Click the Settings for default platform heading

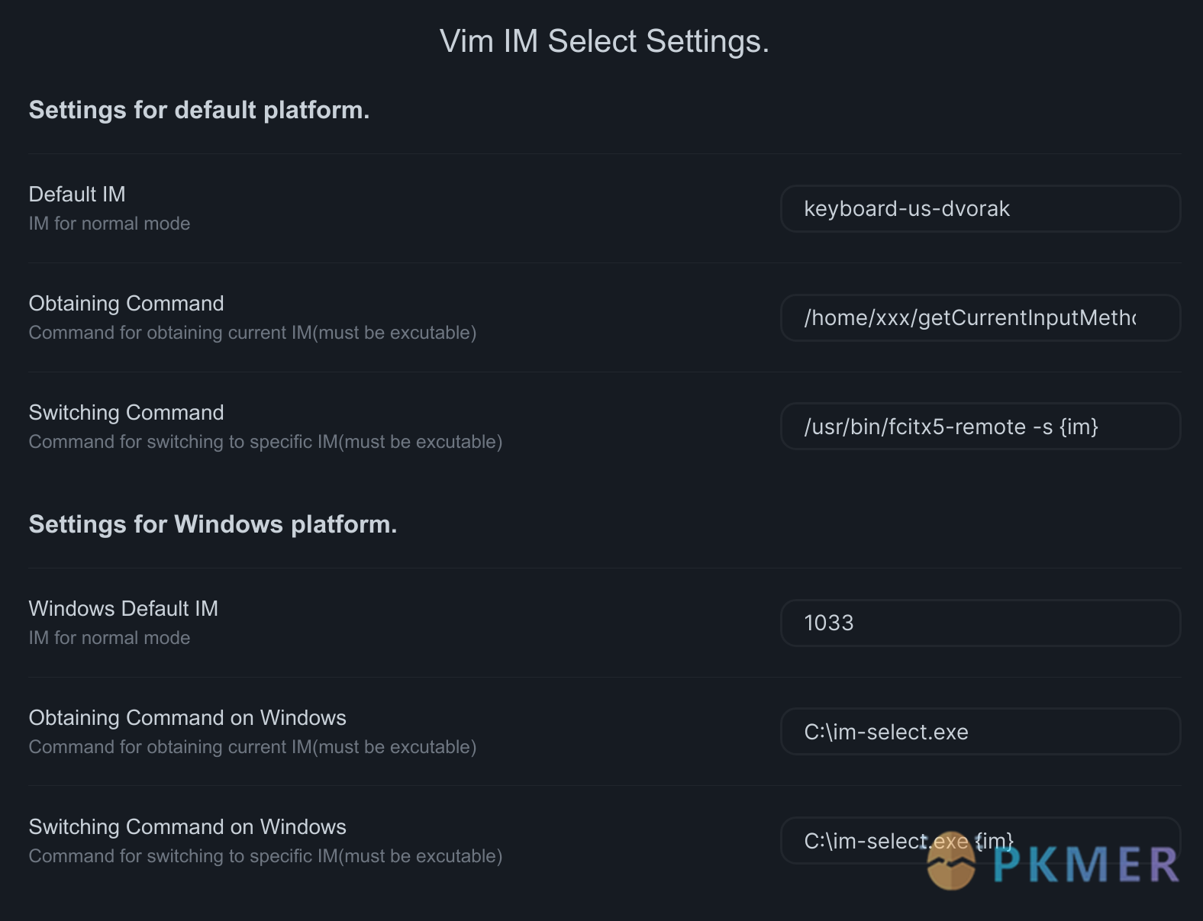click(x=198, y=111)
